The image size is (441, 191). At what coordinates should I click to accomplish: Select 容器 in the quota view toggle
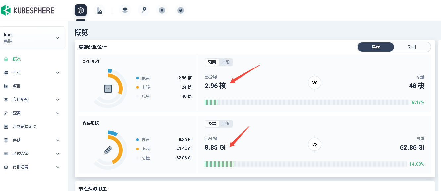coord(376,47)
